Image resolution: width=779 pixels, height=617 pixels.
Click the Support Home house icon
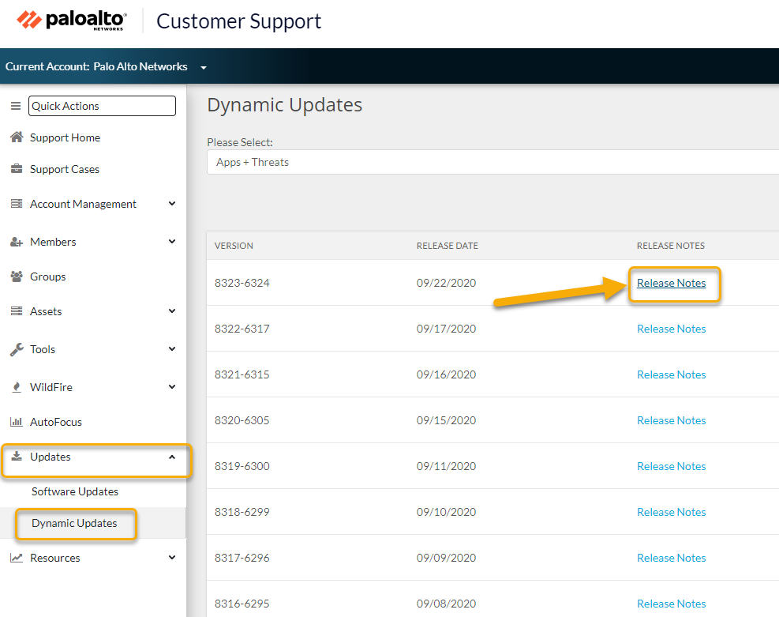16,137
